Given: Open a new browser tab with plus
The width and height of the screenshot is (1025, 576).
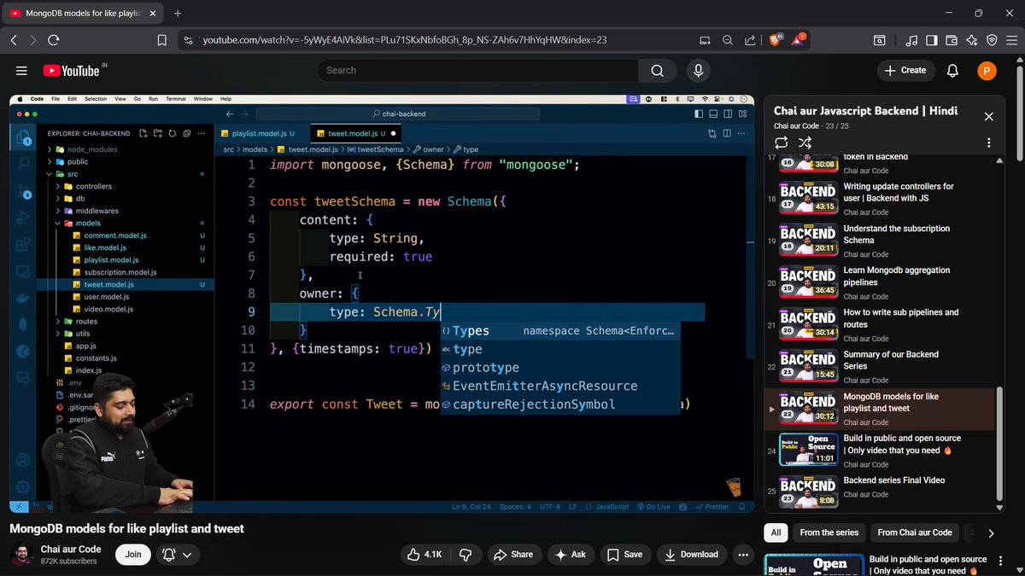Looking at the screenshot, I should pyautogui.click(x=178, y=14).
